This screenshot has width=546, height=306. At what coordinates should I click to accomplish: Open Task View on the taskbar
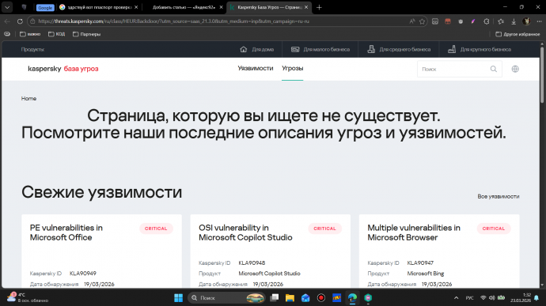275,297
